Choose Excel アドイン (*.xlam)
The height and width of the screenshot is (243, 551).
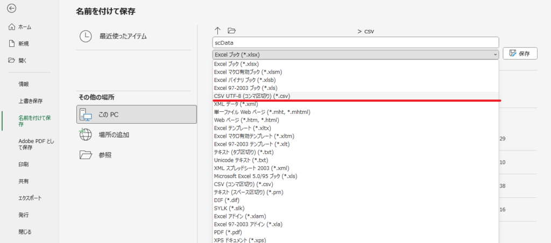[356, 216]
